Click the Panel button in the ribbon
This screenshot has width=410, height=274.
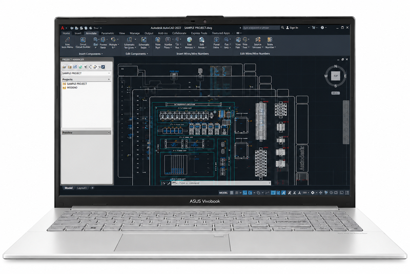click(x=216, y=43)
